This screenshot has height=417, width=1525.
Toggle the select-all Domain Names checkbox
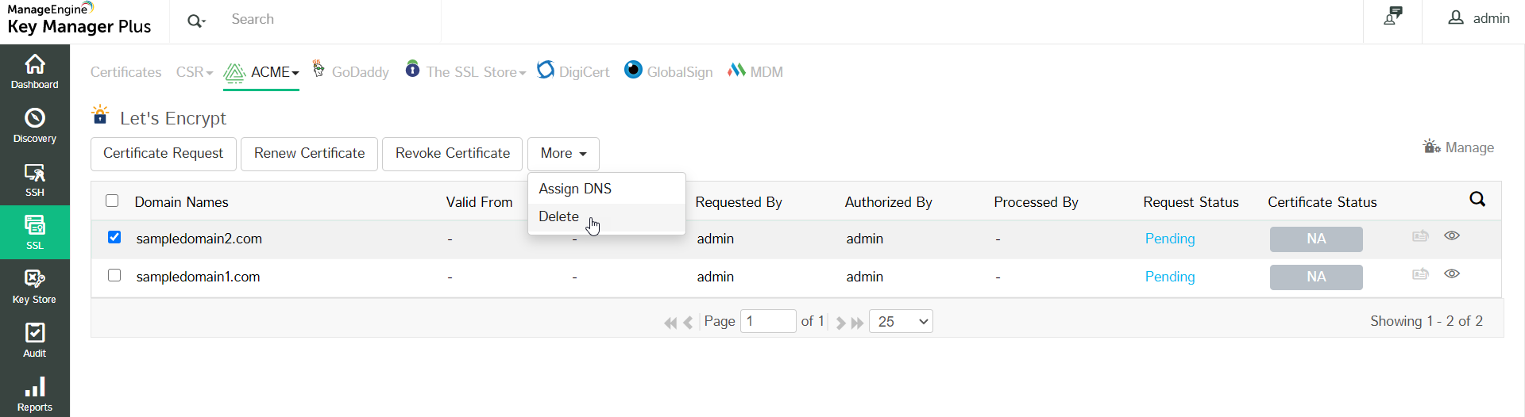[x=112, y=201]
